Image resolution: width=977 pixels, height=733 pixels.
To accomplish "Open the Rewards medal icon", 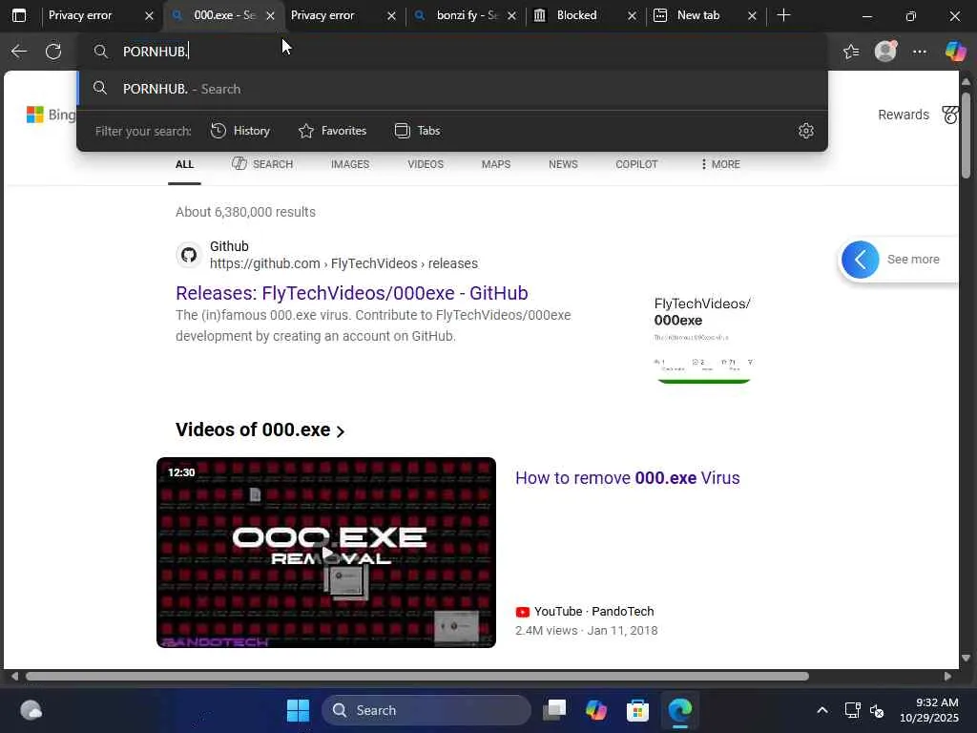I will pyautogui.click(x=949, y=115).
